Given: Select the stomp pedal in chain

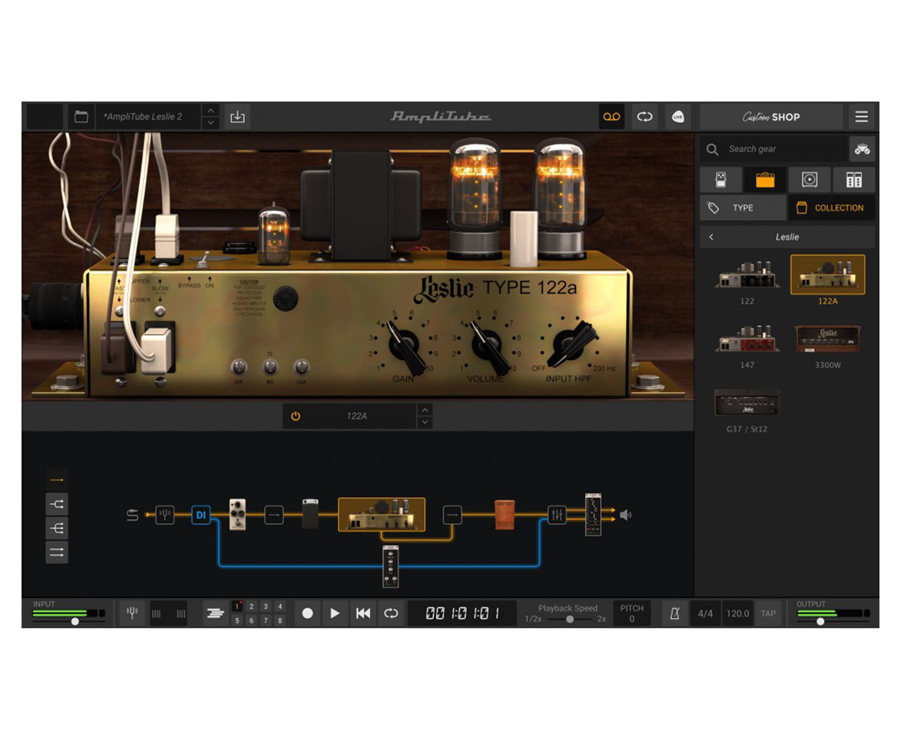Looking at the screenshot, I should (x=237, y=514).
